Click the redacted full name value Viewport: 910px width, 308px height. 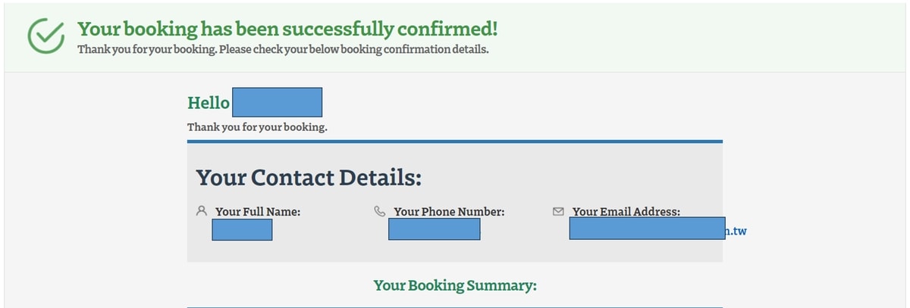point(242,229)
